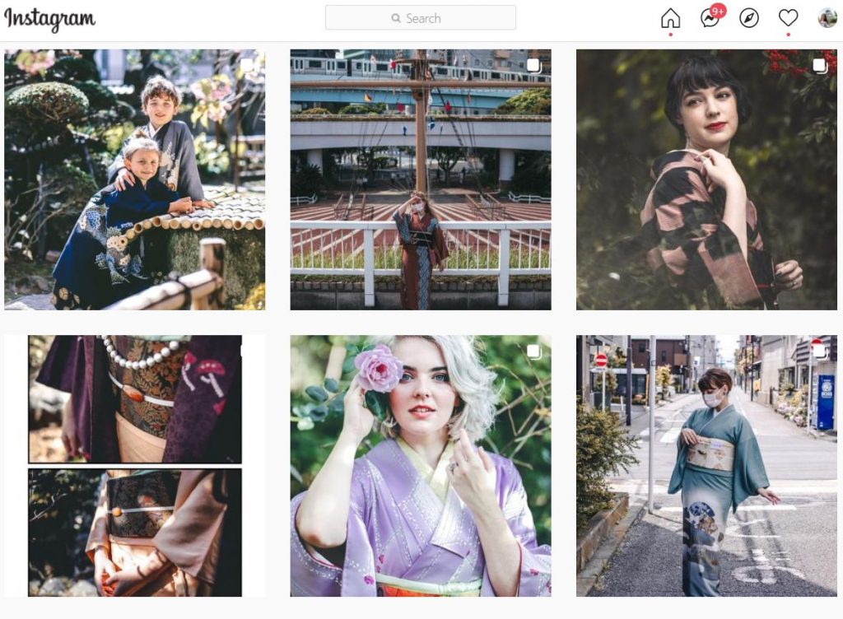Open the masked woman in teal kimono post
Viewport: 843px width, 619px height.
point(706,466)
